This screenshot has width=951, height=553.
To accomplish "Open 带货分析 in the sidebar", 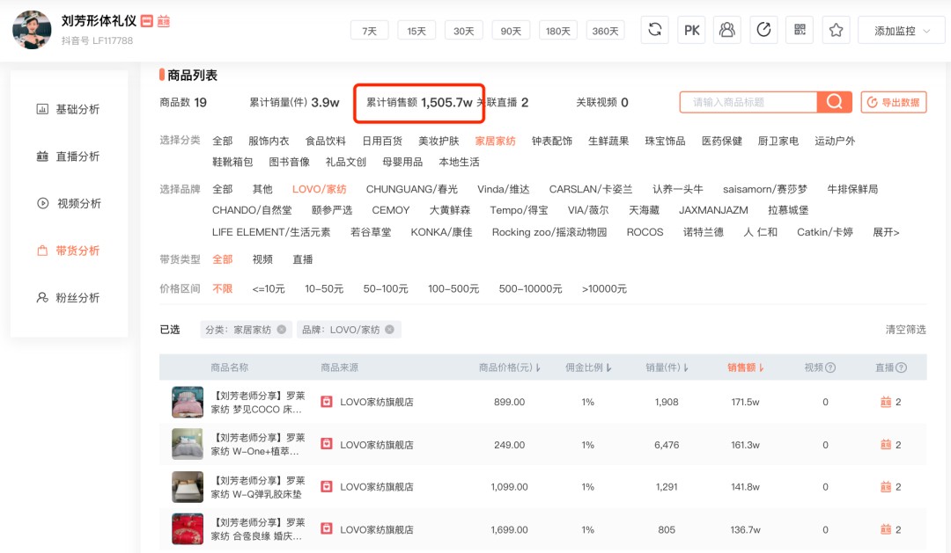I will click(69, 251).
